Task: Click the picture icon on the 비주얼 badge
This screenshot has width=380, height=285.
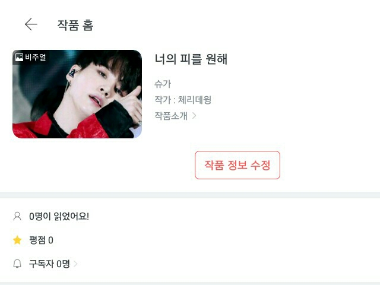Action: click(19, 57)
